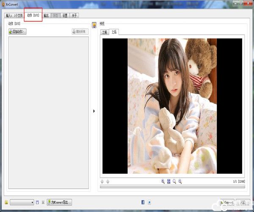Image resolution: width=254 pixels, height=212 pixels.
Task: Click the 清除所有 clear all button
Action: pyautogui.click(x=80, y=31)
